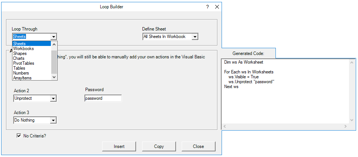This screenshot has width=358, height=157.
Task: Choose Numbers from the dropdown list
Action: pyautogui.click(x=21, y=73)
